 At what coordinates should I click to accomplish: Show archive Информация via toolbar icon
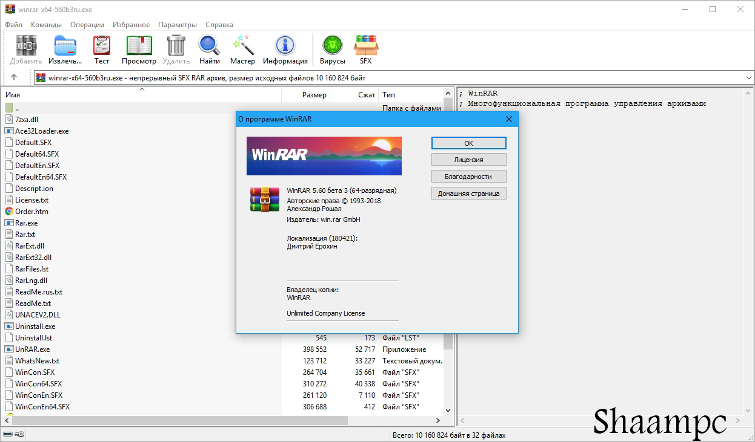285,45
